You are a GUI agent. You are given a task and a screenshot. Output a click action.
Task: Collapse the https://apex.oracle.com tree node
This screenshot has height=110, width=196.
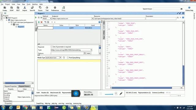7,20
